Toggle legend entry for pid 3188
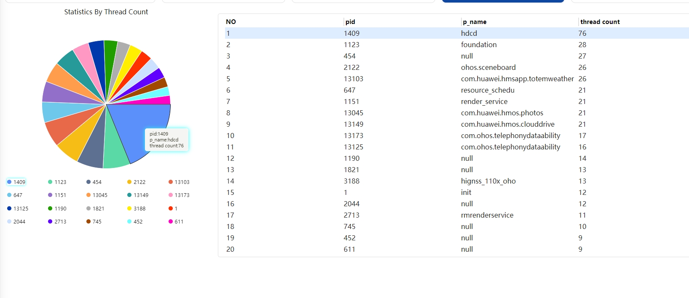 (136, 208)
